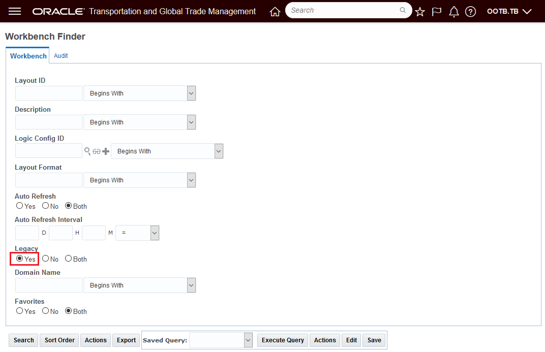Click Actions button next to Sort Order
This screenshot has width=545, height=352.
click(x=96, y=340)
